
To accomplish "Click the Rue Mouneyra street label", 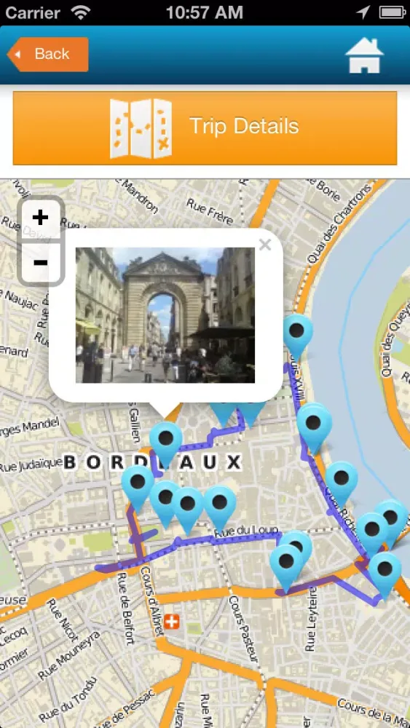I will coord(70,656).
